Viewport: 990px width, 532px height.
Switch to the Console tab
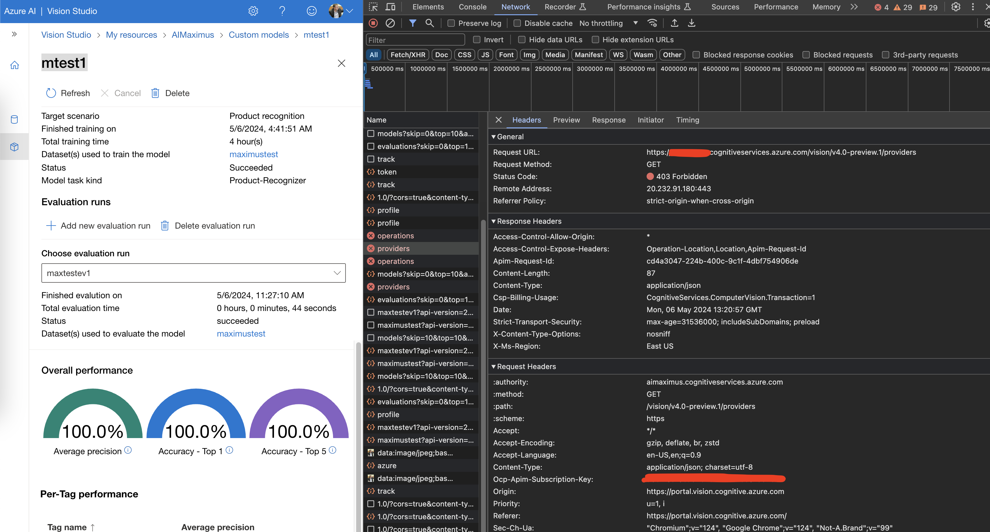(x=472, y=7)
